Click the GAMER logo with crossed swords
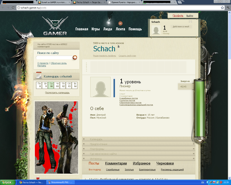231x185 pixels. 55,26
